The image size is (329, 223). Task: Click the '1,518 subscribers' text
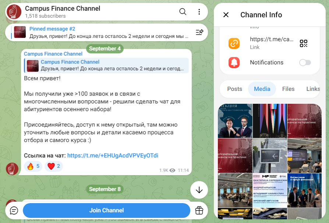[45, 16]
